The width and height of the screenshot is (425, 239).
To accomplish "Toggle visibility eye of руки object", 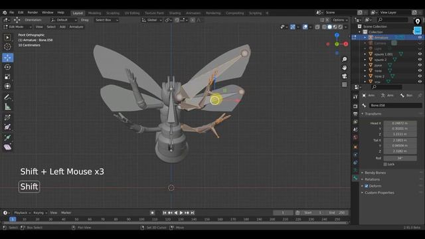I will 420,65.
